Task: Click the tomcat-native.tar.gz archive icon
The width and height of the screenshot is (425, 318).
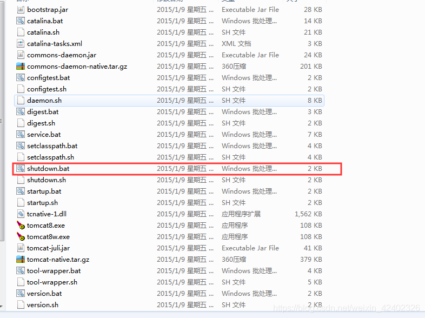Action: pyautogui.click(x=21, y=260)
